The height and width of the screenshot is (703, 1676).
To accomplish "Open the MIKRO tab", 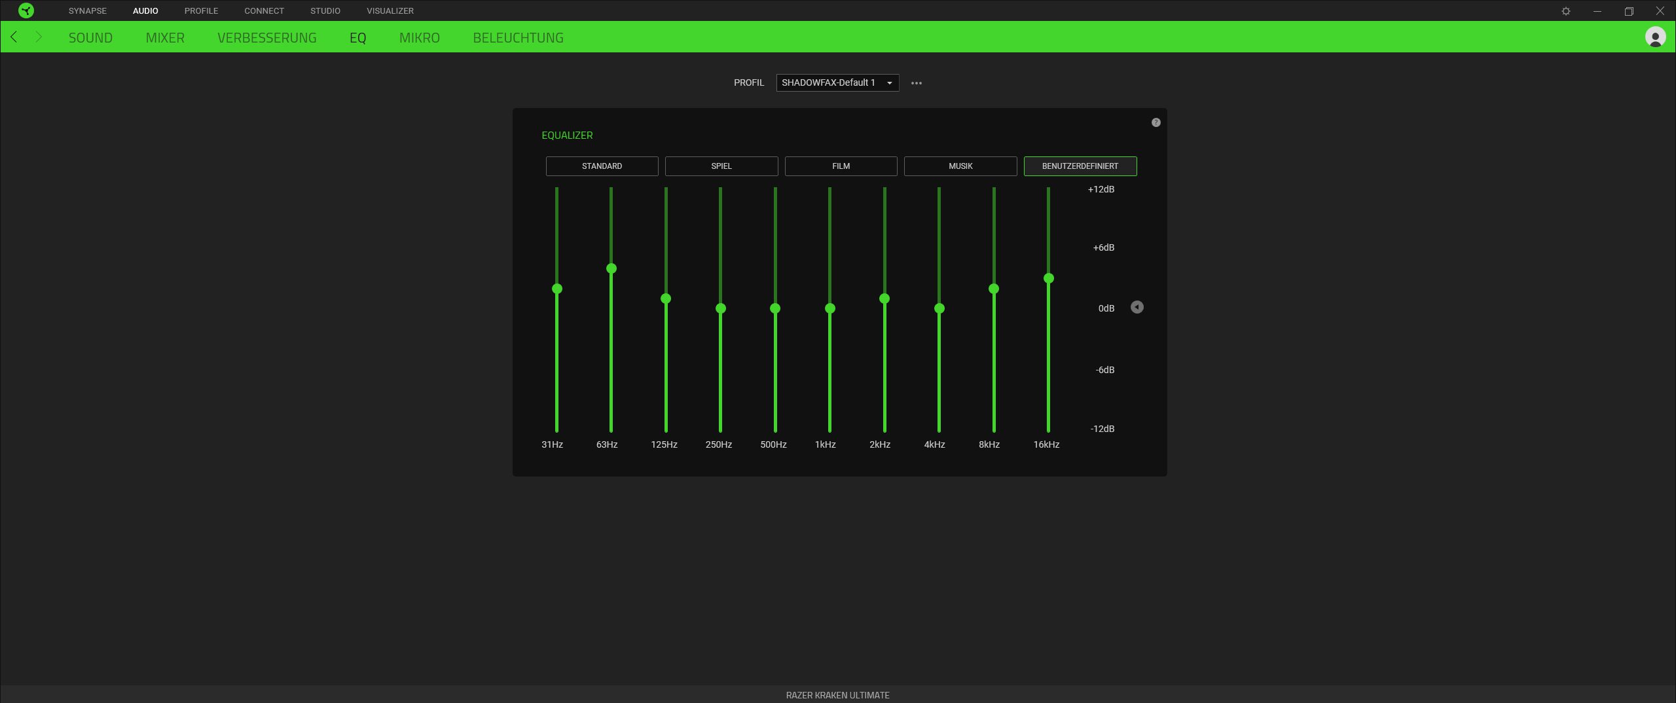I will click(419, 38).
